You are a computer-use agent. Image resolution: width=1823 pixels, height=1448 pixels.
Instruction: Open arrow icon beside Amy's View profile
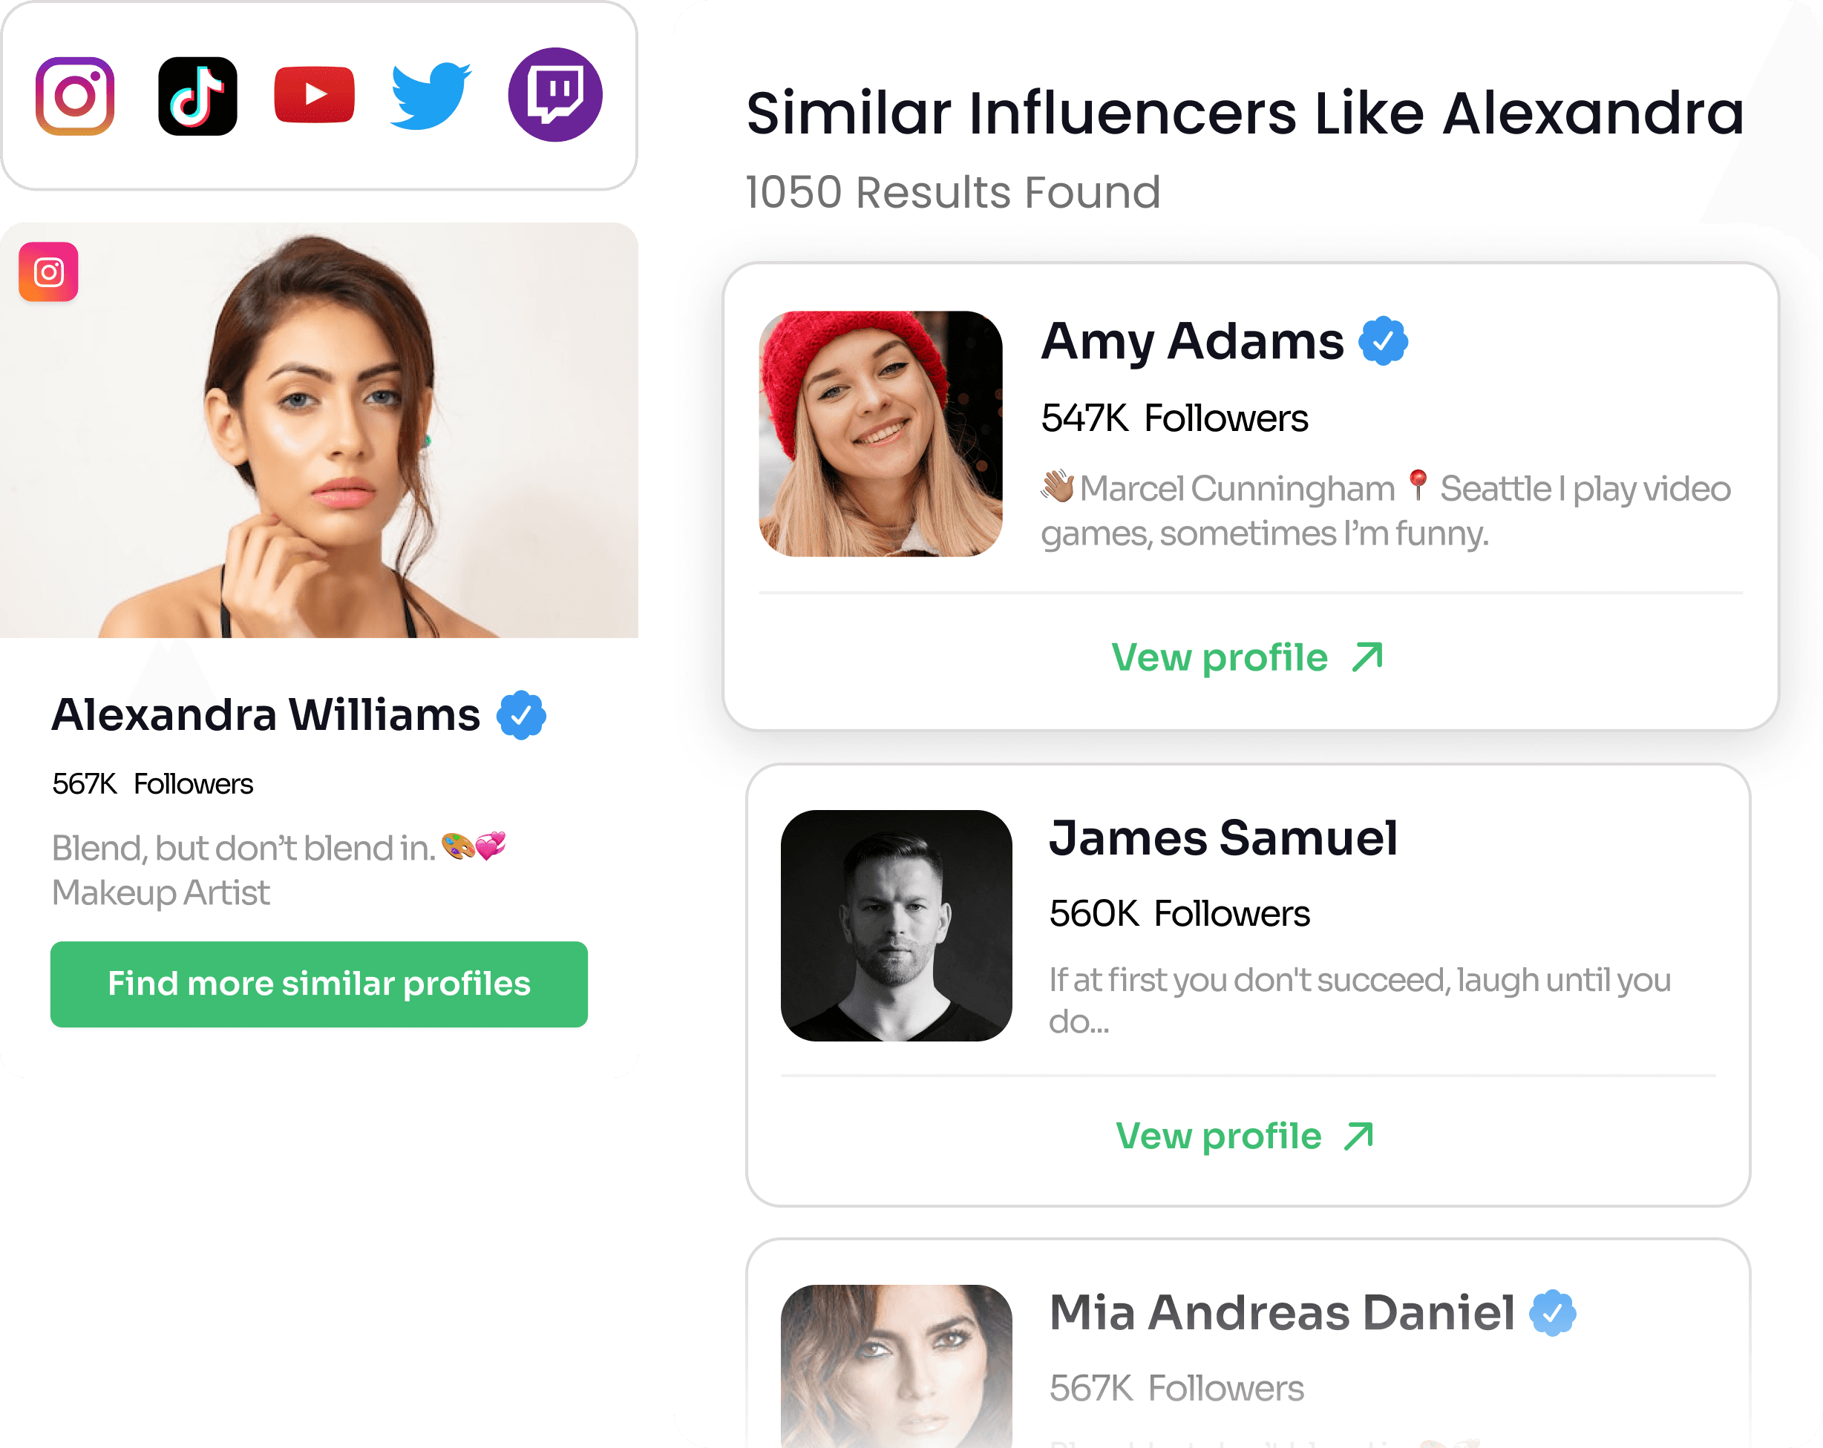[1367, 657]
